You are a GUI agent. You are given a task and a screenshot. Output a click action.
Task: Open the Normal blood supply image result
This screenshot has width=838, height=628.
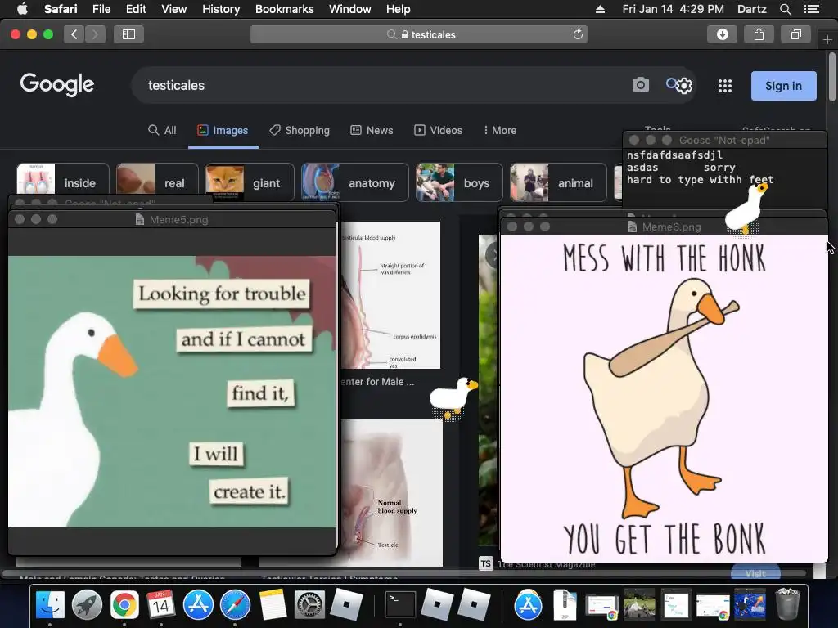coord(391,492)
